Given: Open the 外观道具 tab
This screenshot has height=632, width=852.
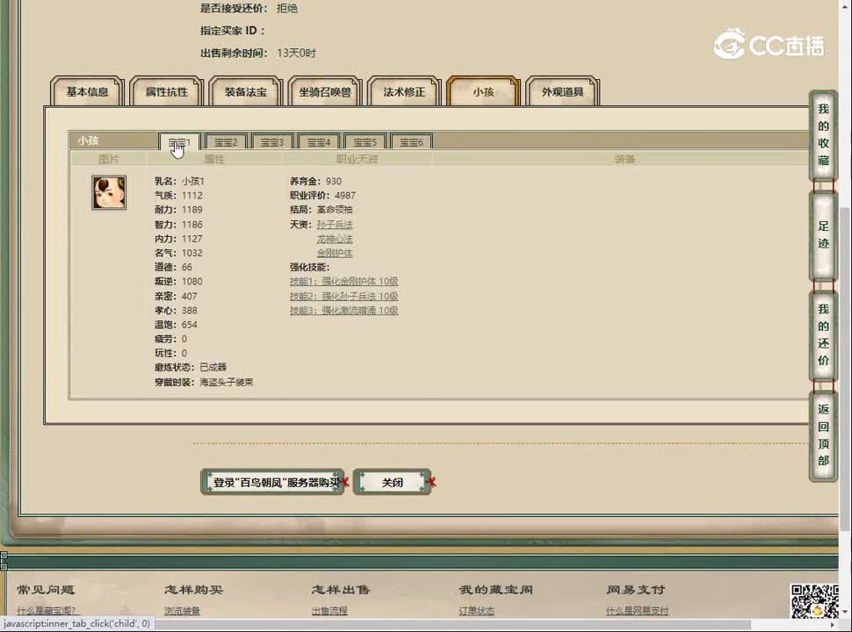Looking at the screenshot, I should [x=562, y=92].
